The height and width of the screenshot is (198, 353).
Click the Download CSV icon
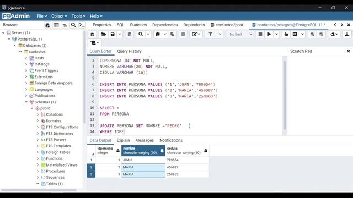click(347, 34)
